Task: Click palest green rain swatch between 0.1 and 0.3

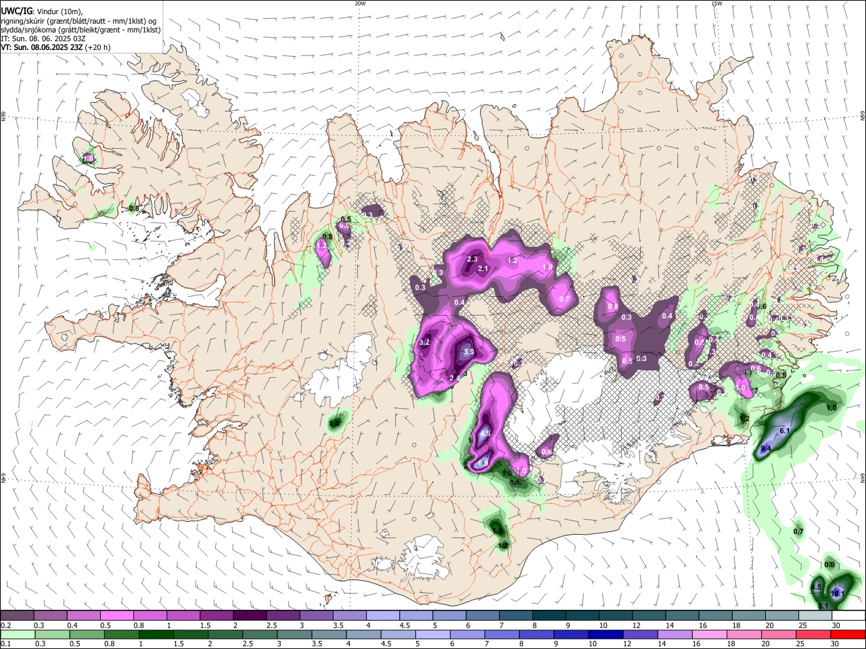Action: (18, 634)
